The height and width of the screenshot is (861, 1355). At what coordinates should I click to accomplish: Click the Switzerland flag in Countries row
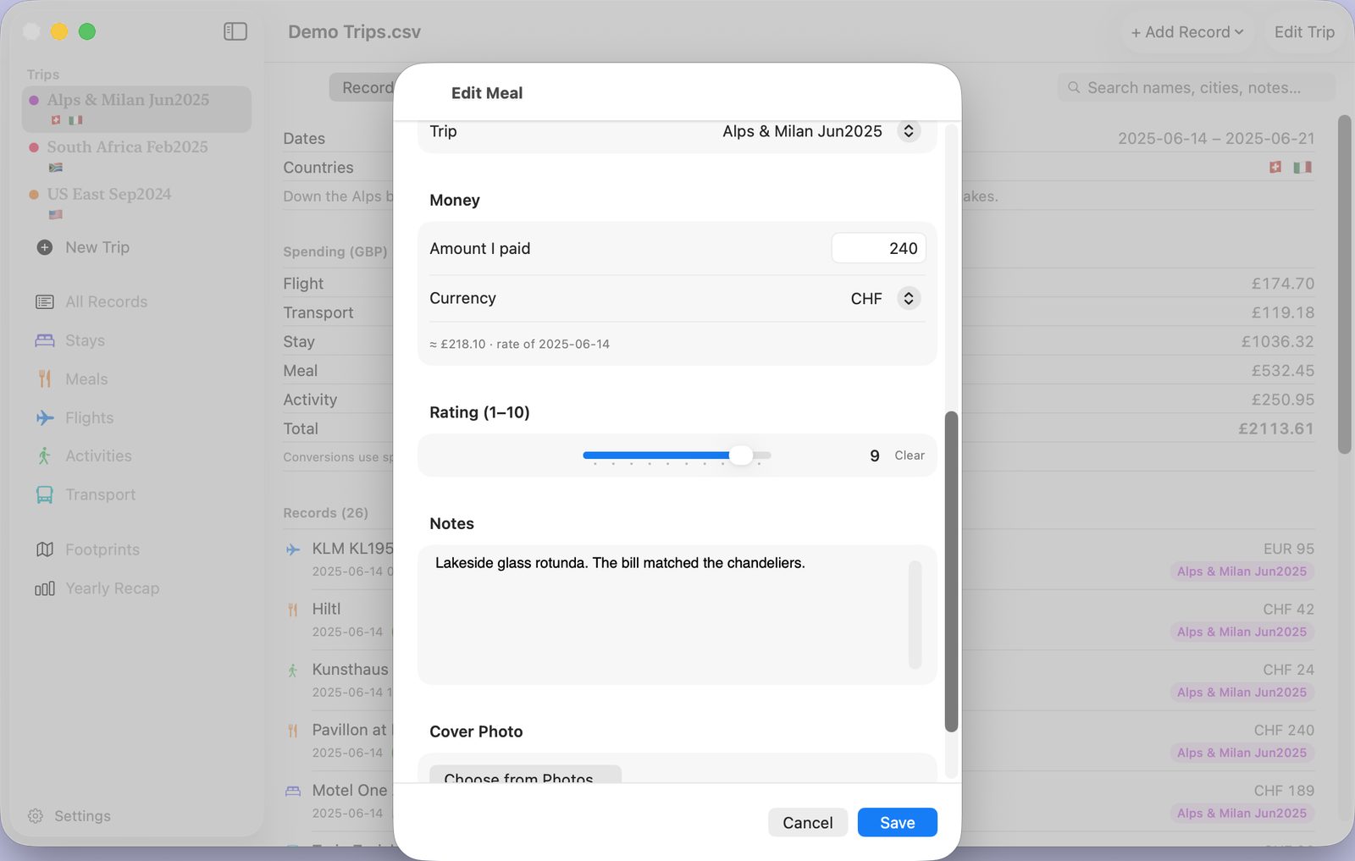point(1275,168)
